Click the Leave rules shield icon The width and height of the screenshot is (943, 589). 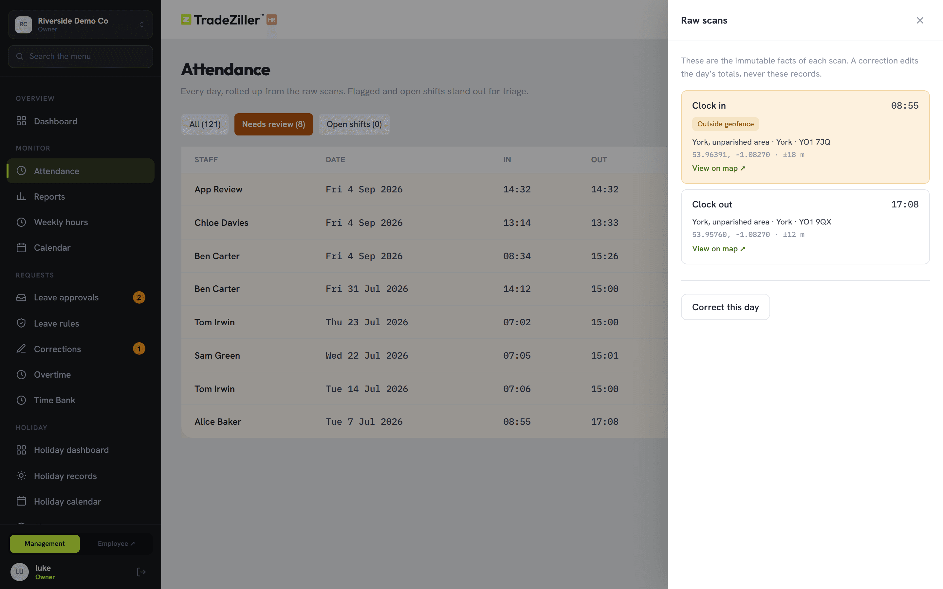pos(21,323)
